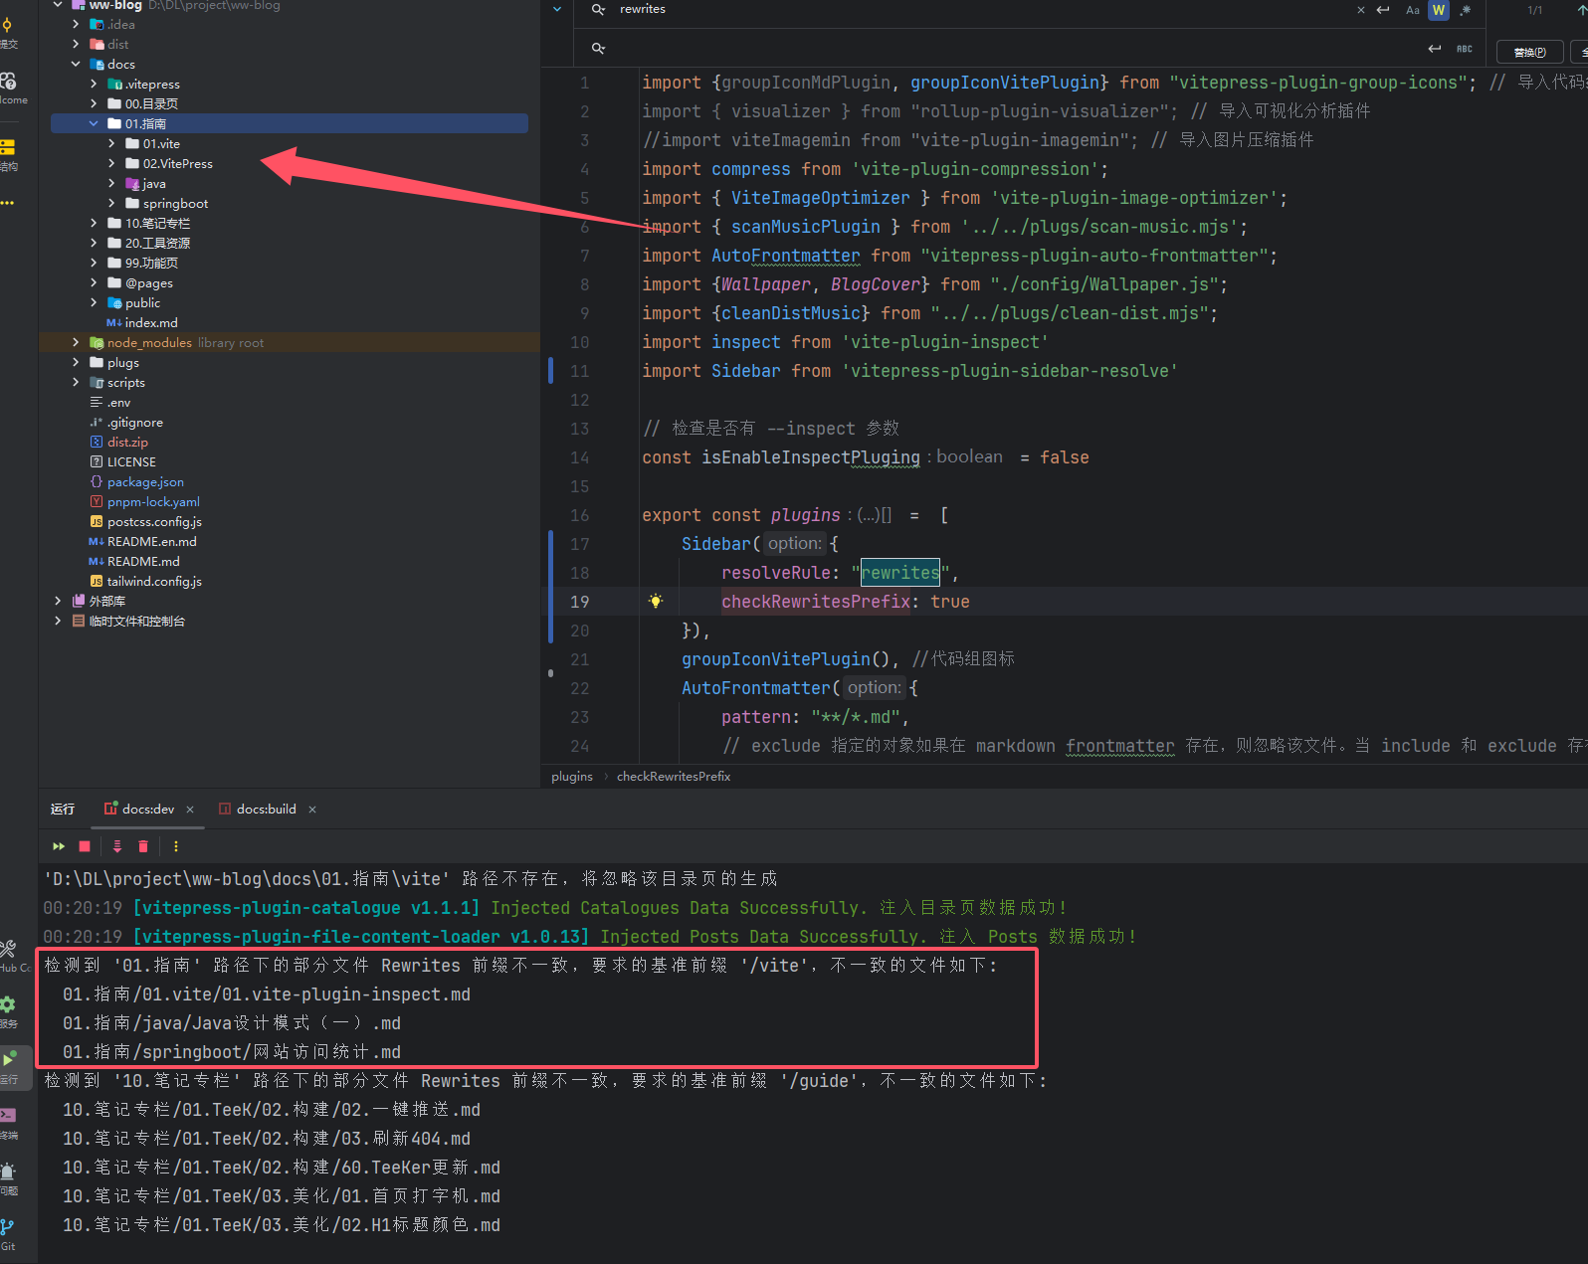The height and width of the screenshot is (1264, 1588).
Task: Select the docs:dev run tab
Action: coord(147,809)
